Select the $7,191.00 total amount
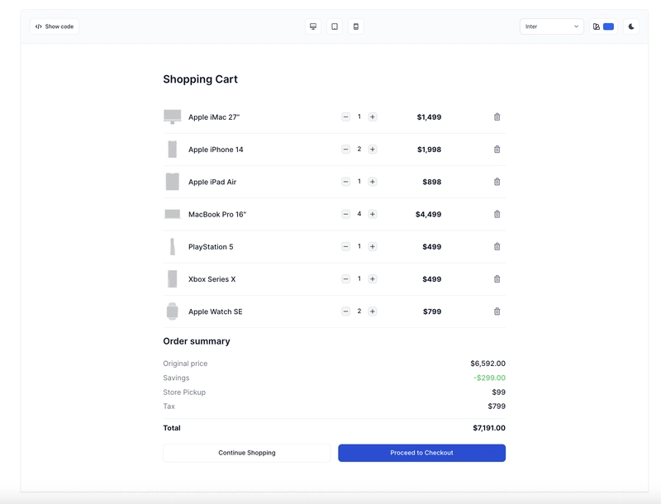 [x=489, y=428]
